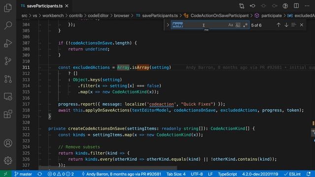
Task: Open the Search view in activity bar
Action: pyautogui.click(x=8, y=26)
